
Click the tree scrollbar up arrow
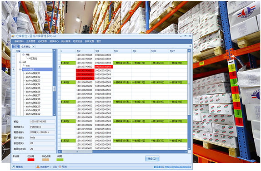pos(54,50)
